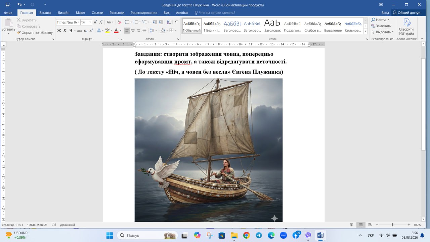Viewport: 430px width, 242px height.
Task: Click the sort (A-Z) icon
Action: [169, 22]
